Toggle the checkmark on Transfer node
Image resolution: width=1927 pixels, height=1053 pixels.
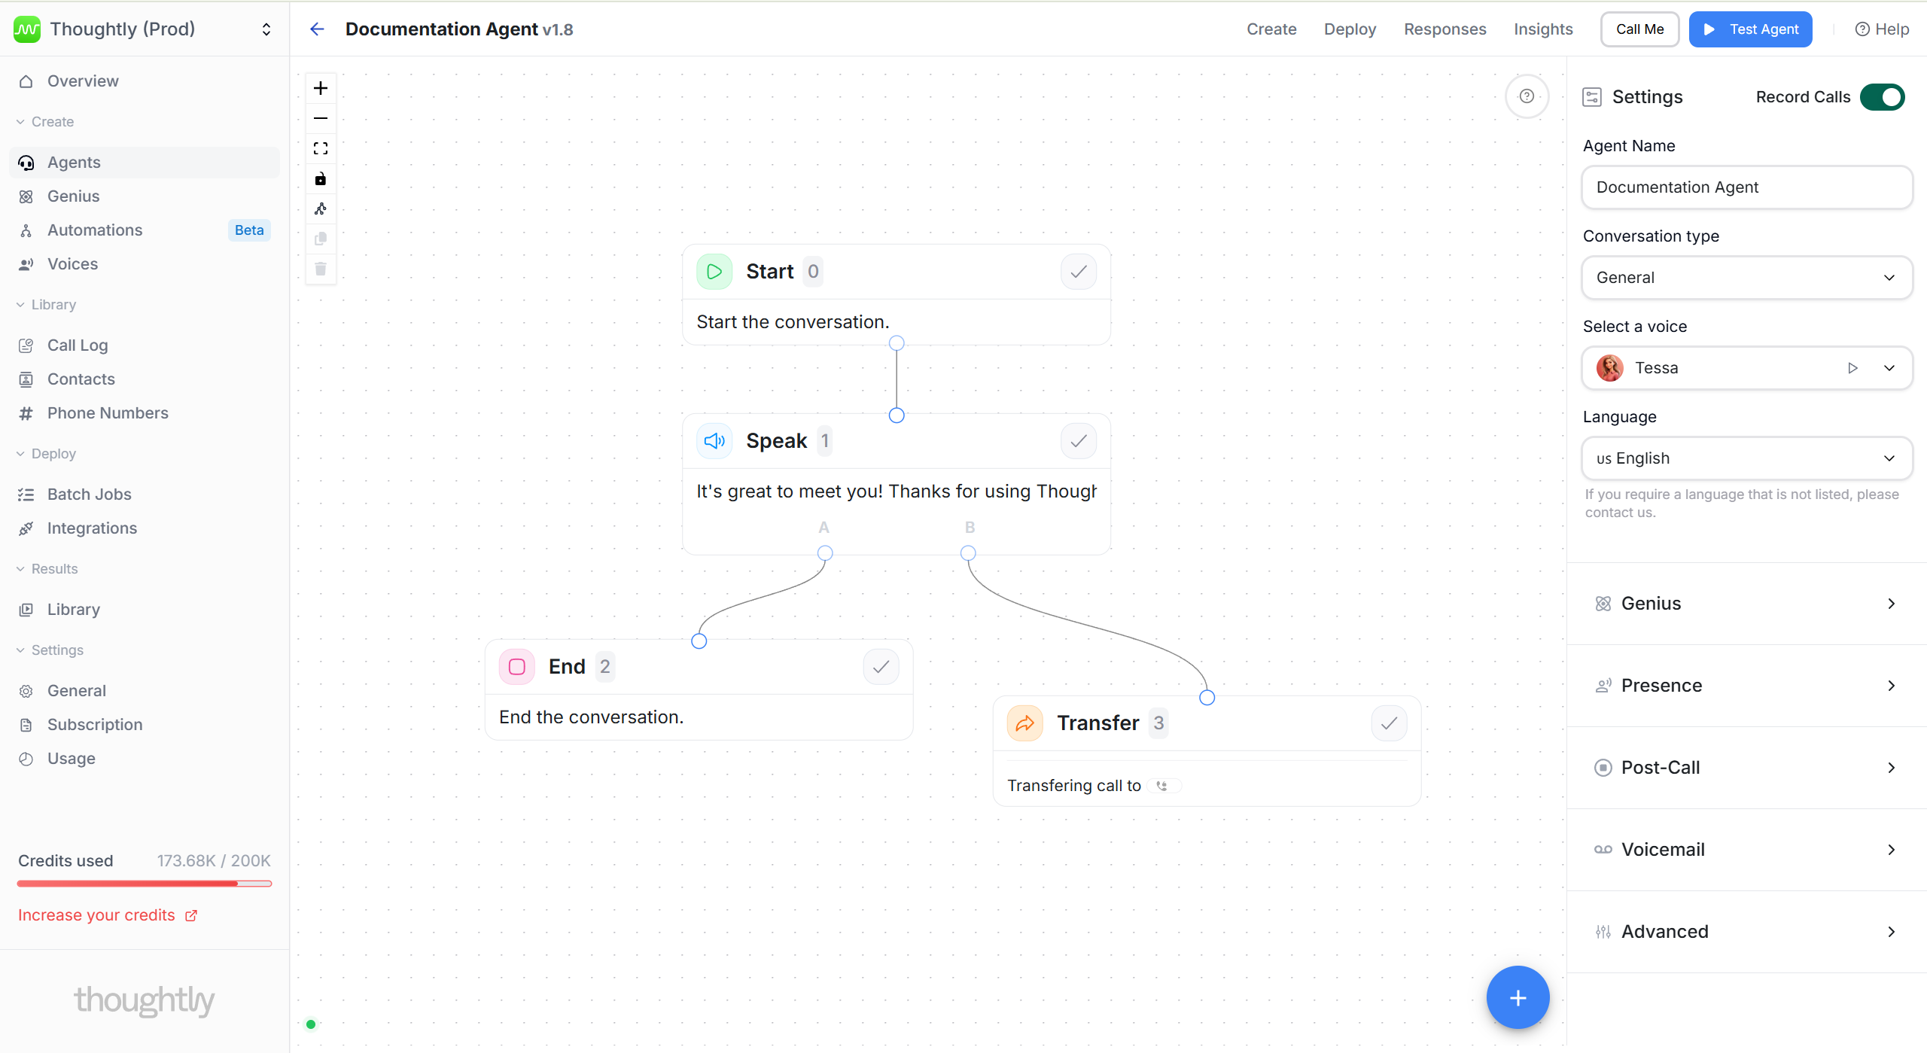(x=1389, y=723)
